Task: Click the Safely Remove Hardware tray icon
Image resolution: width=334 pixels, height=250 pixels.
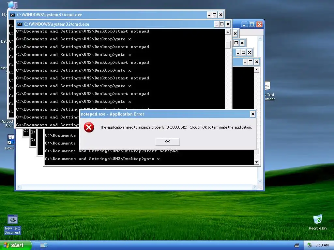Action: pos(310,245)
